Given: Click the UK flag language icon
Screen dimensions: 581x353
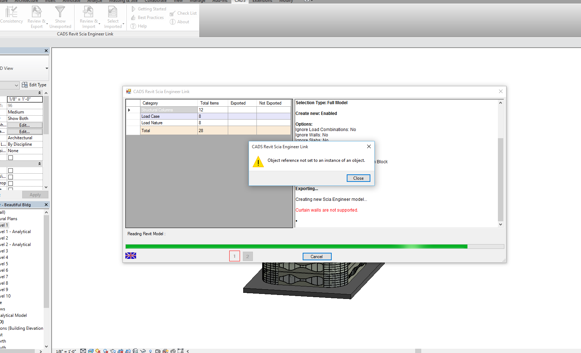Looking at the screenshot, I should [131, 256].
